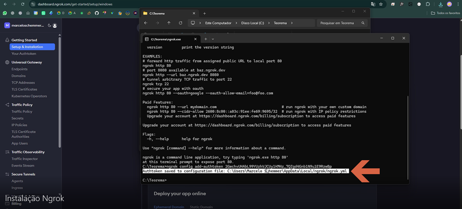Open the GitHub bookmark in bookmarks bar
Image resolution: width=462 pixels, height=209 pixels.
tap(96, 13)
